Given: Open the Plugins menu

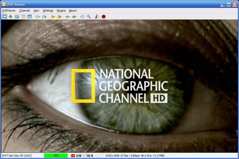Looking at the screenshot, I should [x=61, y=11].
